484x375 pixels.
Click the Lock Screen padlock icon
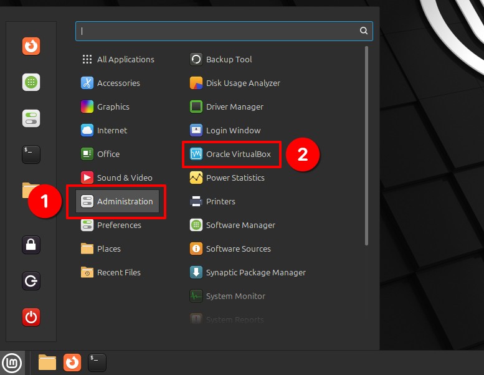[x=31, y=245]
